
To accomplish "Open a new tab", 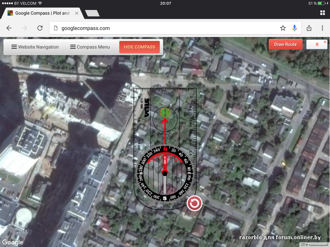I will click(92, 13).
